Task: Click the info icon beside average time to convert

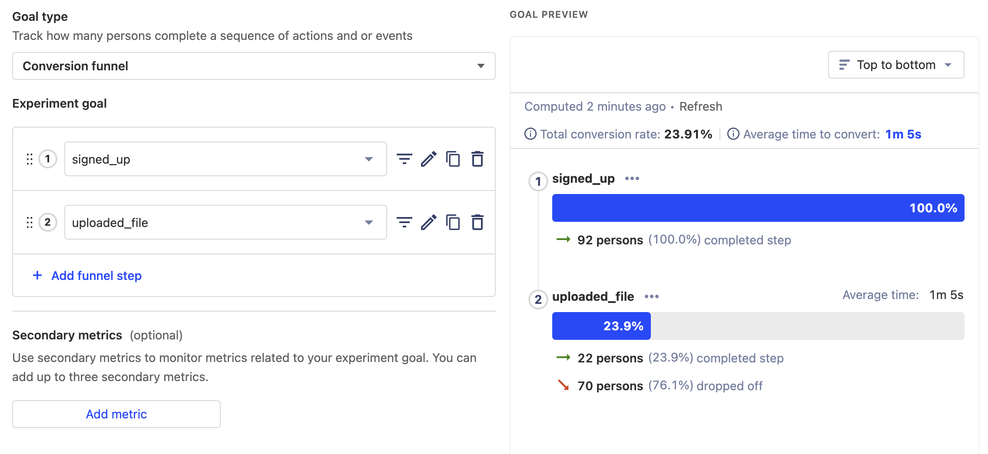Action: tap(734, 134)
